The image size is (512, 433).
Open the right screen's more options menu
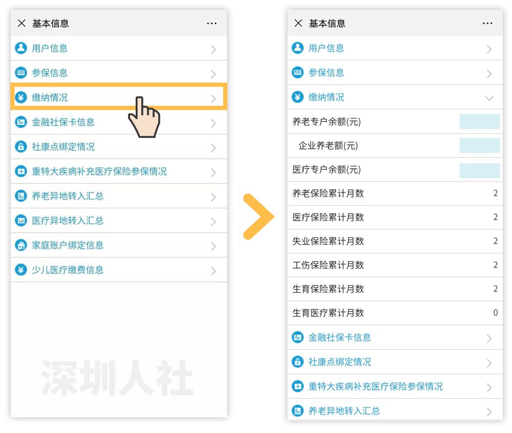(x=487, y=23)
